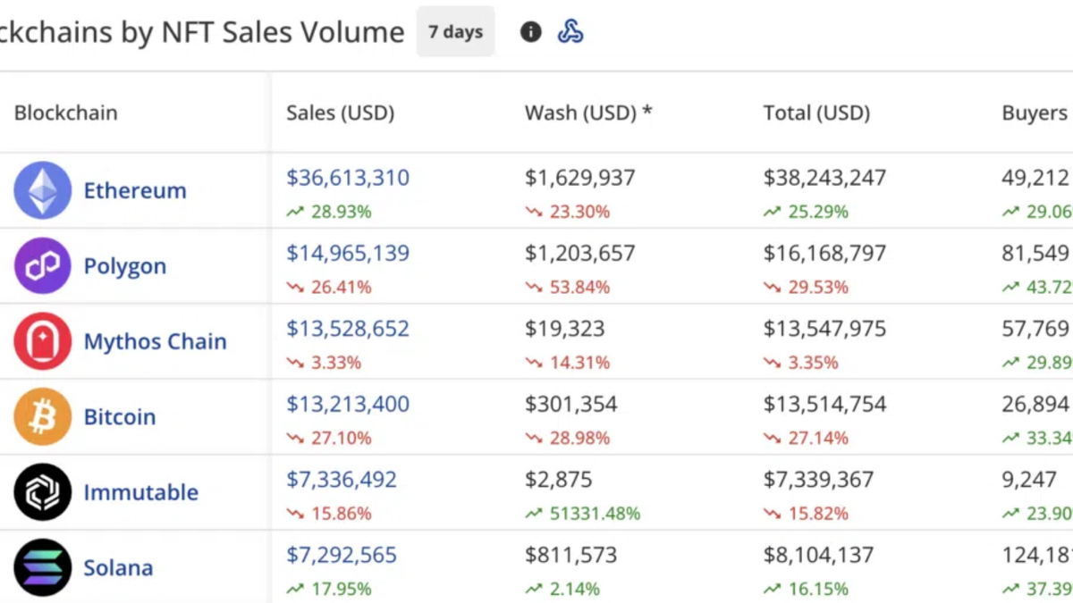Click the Mythos Chain logo icon
The height and width of the screenshot is (603, 1073).
point(42,341)
